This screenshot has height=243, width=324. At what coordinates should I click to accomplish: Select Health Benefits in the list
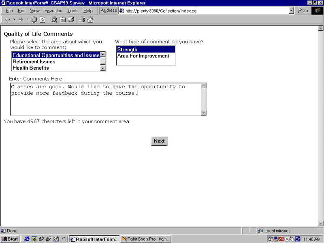click(x=56, y=68)
